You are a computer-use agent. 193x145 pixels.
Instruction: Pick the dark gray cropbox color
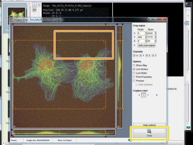tap(157, 95)
